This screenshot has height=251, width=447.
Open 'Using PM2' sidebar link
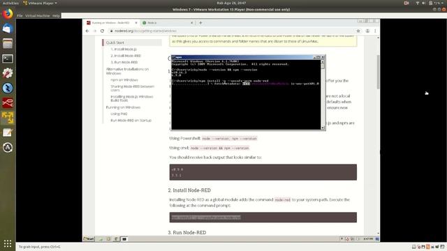click(x=119, y=114)
